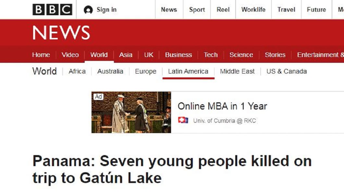The height and width of the screenshot is (193, 344).
Task: Select the Asia news tab
Action: 126,55
